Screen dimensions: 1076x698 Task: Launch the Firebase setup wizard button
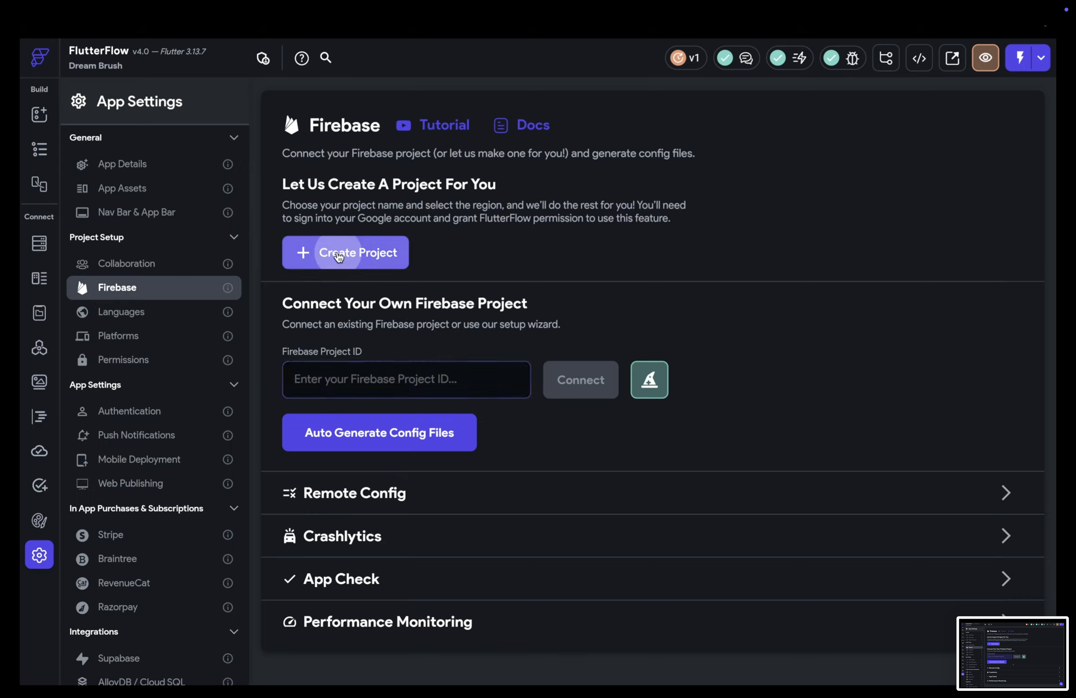coord(649,380)
